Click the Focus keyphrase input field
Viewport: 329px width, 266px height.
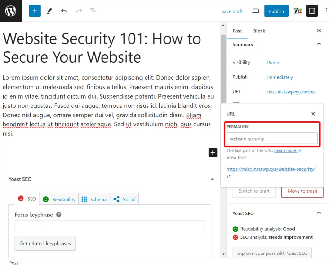pyautogui.click(x=110, y=227)
